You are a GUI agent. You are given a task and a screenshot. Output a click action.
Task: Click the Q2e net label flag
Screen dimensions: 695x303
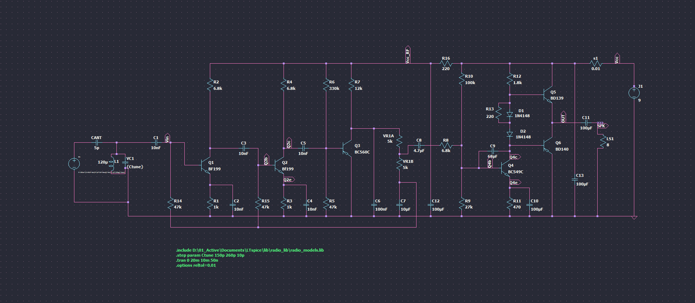coord(289,180)
